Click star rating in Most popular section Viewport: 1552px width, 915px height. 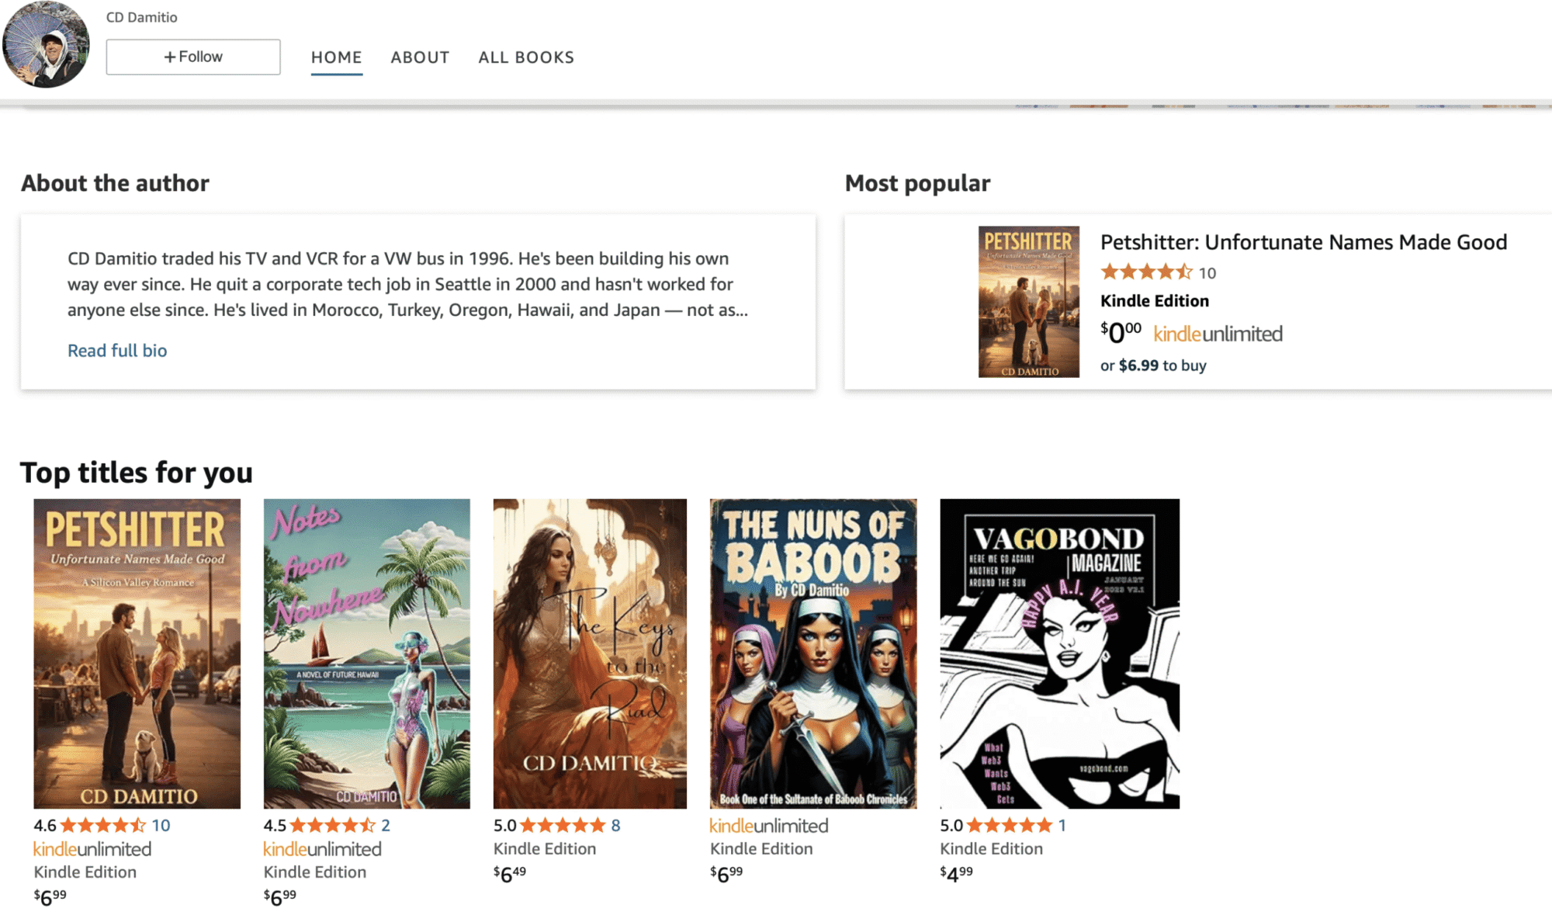click(x=1146, y=272)
